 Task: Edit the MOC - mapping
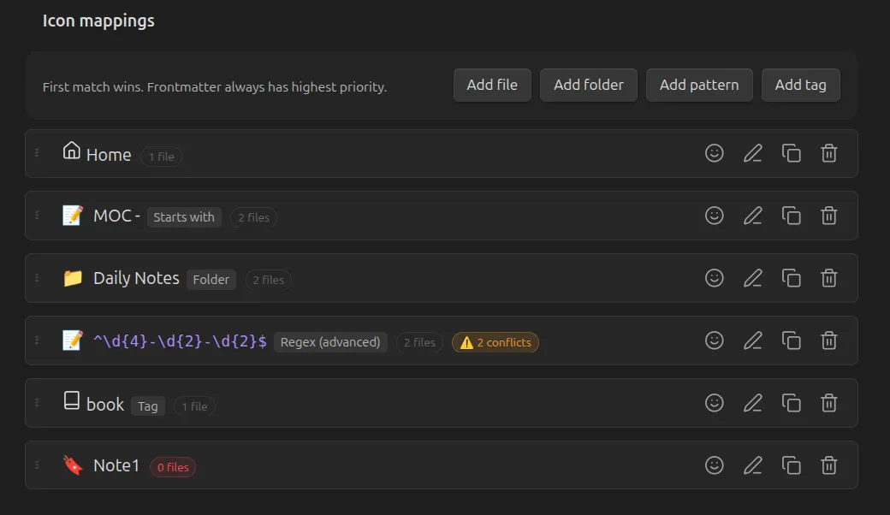(x=752, y=216)
